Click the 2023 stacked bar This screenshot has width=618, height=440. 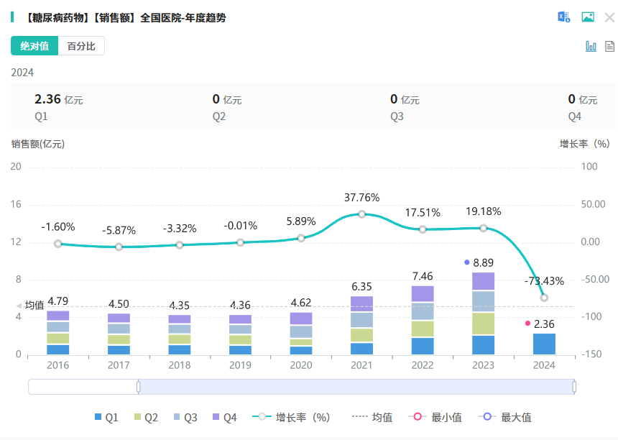click(x=483, y=313)
